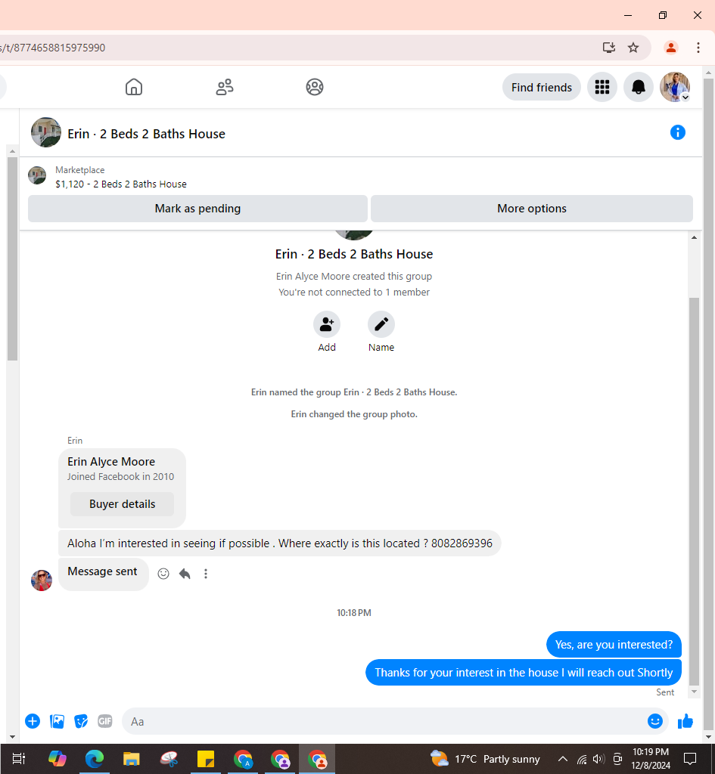
Task: Click the 10:18 PM timestamp
Action: coord(354,612)
